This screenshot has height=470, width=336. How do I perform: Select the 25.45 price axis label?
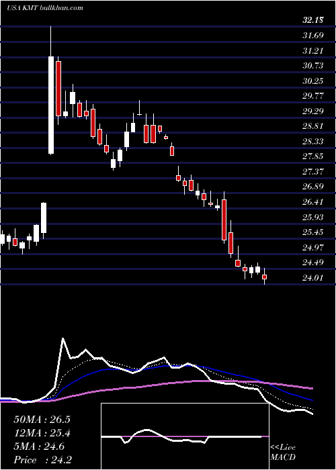[313, 232]
